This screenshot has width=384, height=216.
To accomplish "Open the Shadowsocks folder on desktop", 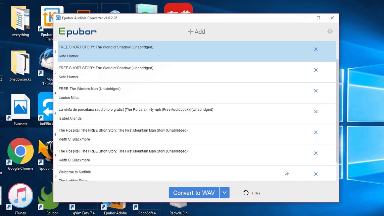I will pos(20,66).
